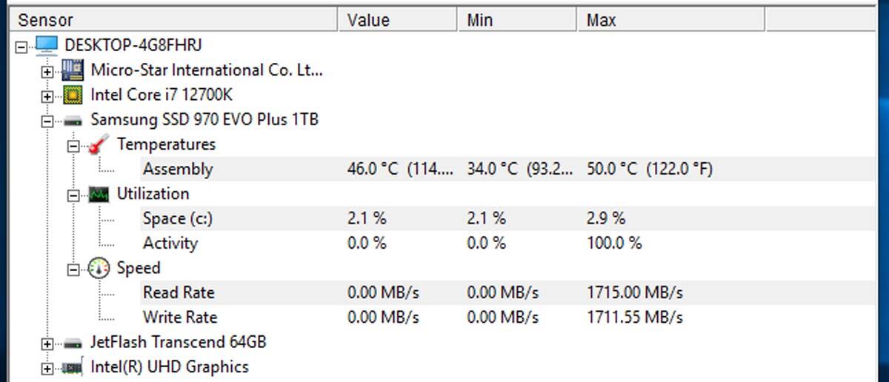Viewport: 889px width, 382px height.
Task: Click the Intel Core i7 CPU chip icon
Action: tap(72, 95)
